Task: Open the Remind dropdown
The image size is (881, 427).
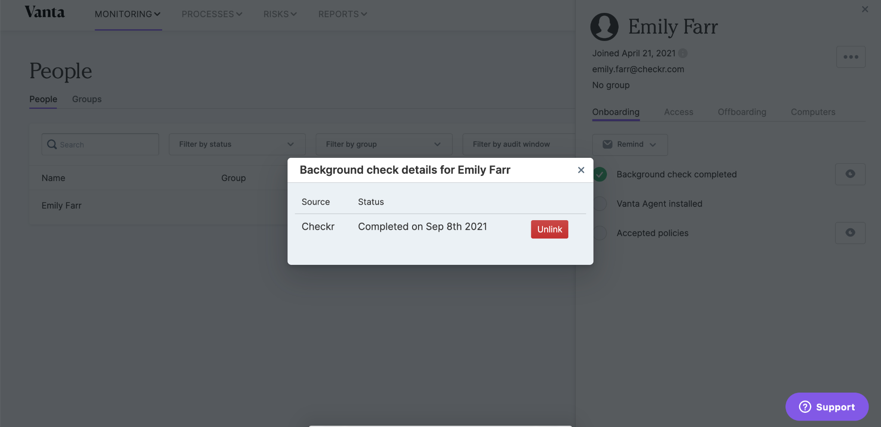Action: [x=630, y=144]
